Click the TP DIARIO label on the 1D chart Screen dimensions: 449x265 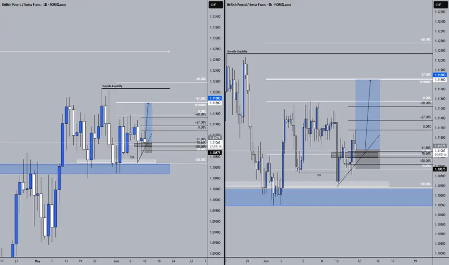200,105
